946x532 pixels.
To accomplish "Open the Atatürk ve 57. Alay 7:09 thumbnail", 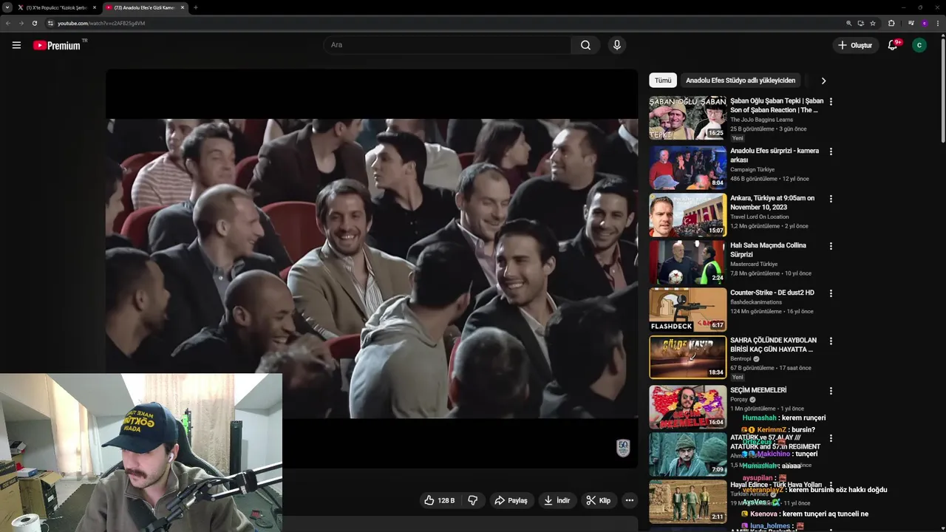I will click(688, 454).
